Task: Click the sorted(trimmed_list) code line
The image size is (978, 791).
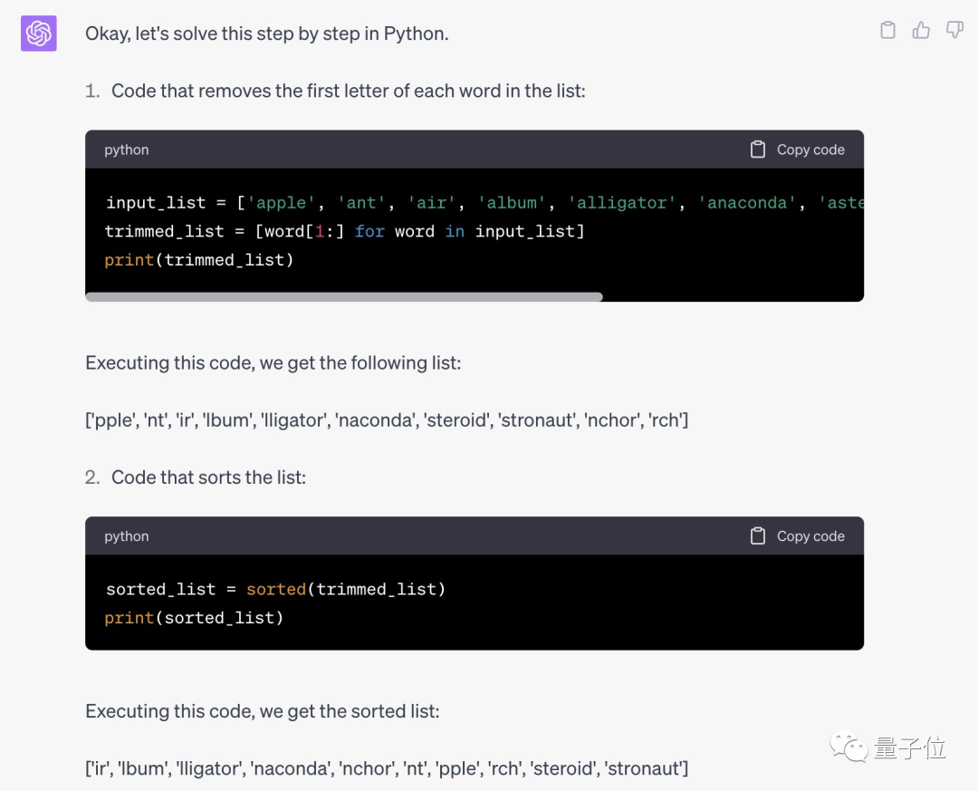Action: pyautogui.click(x=275, y=590)
